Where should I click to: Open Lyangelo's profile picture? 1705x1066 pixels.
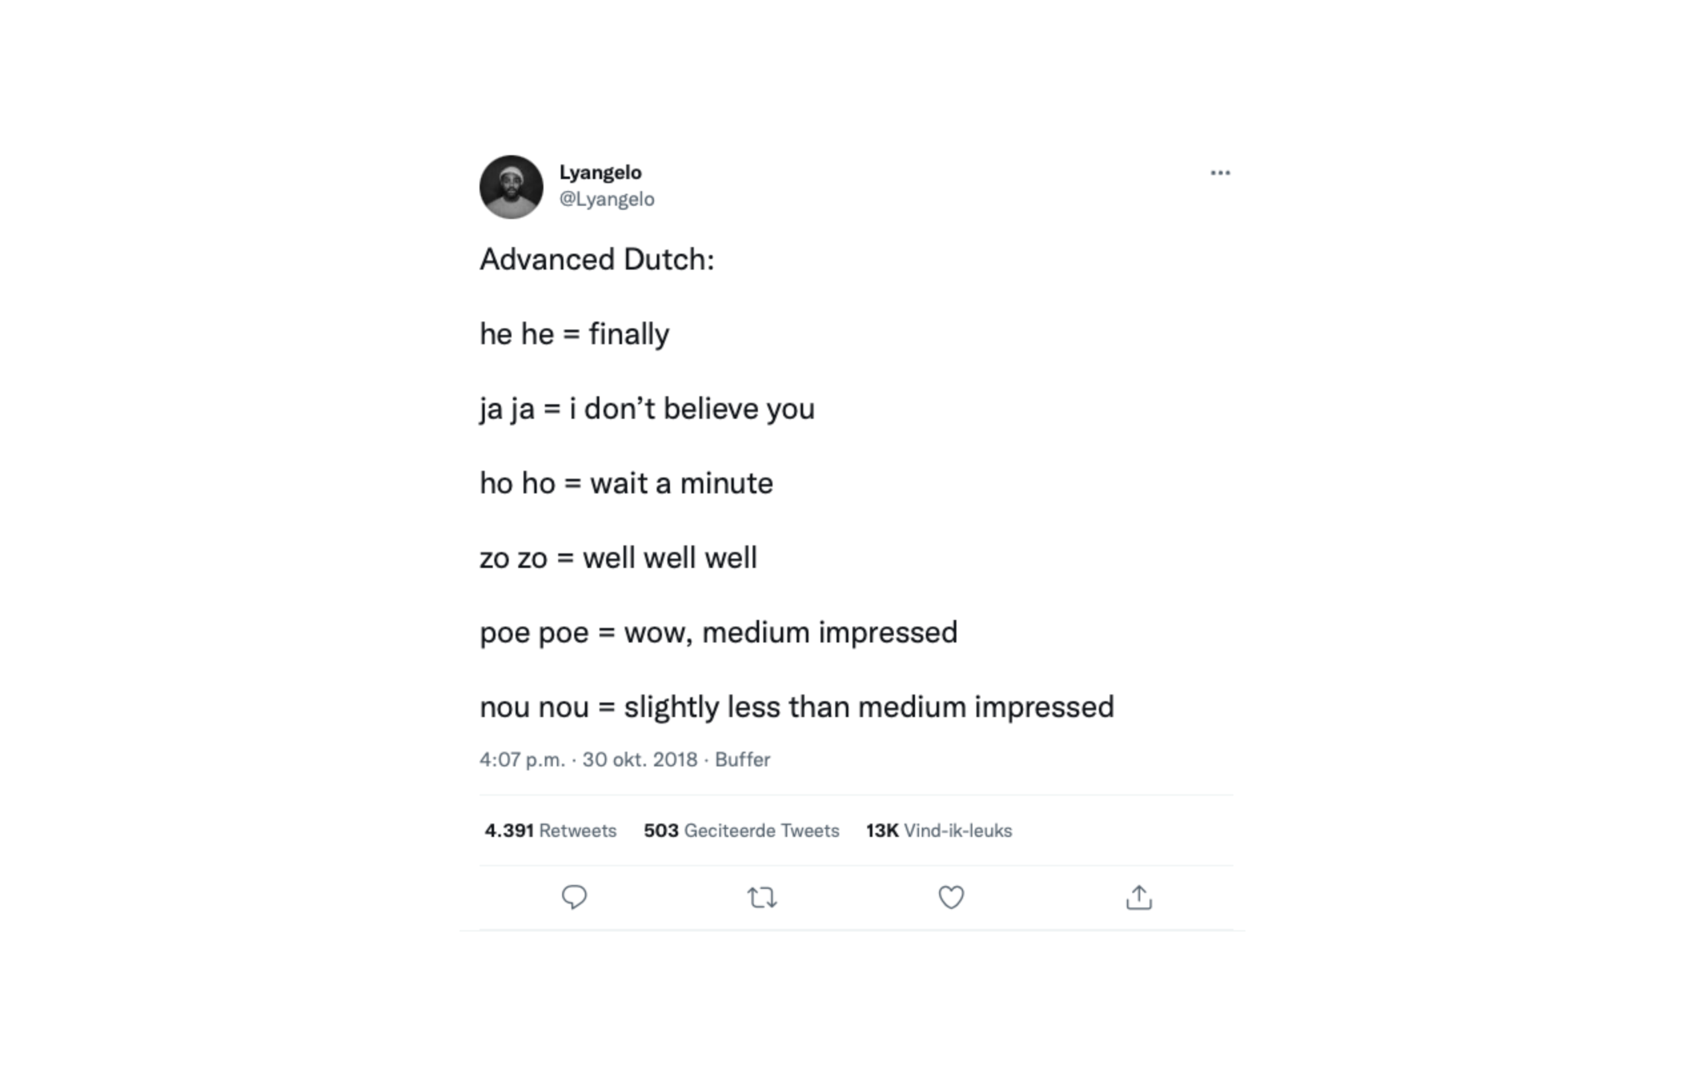[x=511, y=187]
